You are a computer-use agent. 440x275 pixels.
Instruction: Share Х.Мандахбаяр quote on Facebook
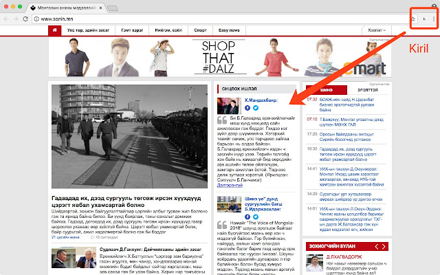point(247,108)
